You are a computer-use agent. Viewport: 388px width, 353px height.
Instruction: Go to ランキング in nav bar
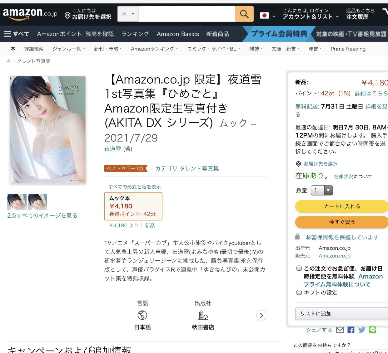135,34
